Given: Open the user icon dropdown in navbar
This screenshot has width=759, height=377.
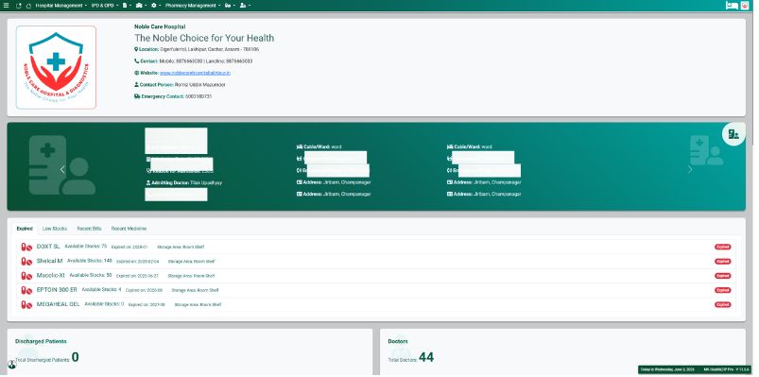Looking at the screenshot, I should pos(245,6).
